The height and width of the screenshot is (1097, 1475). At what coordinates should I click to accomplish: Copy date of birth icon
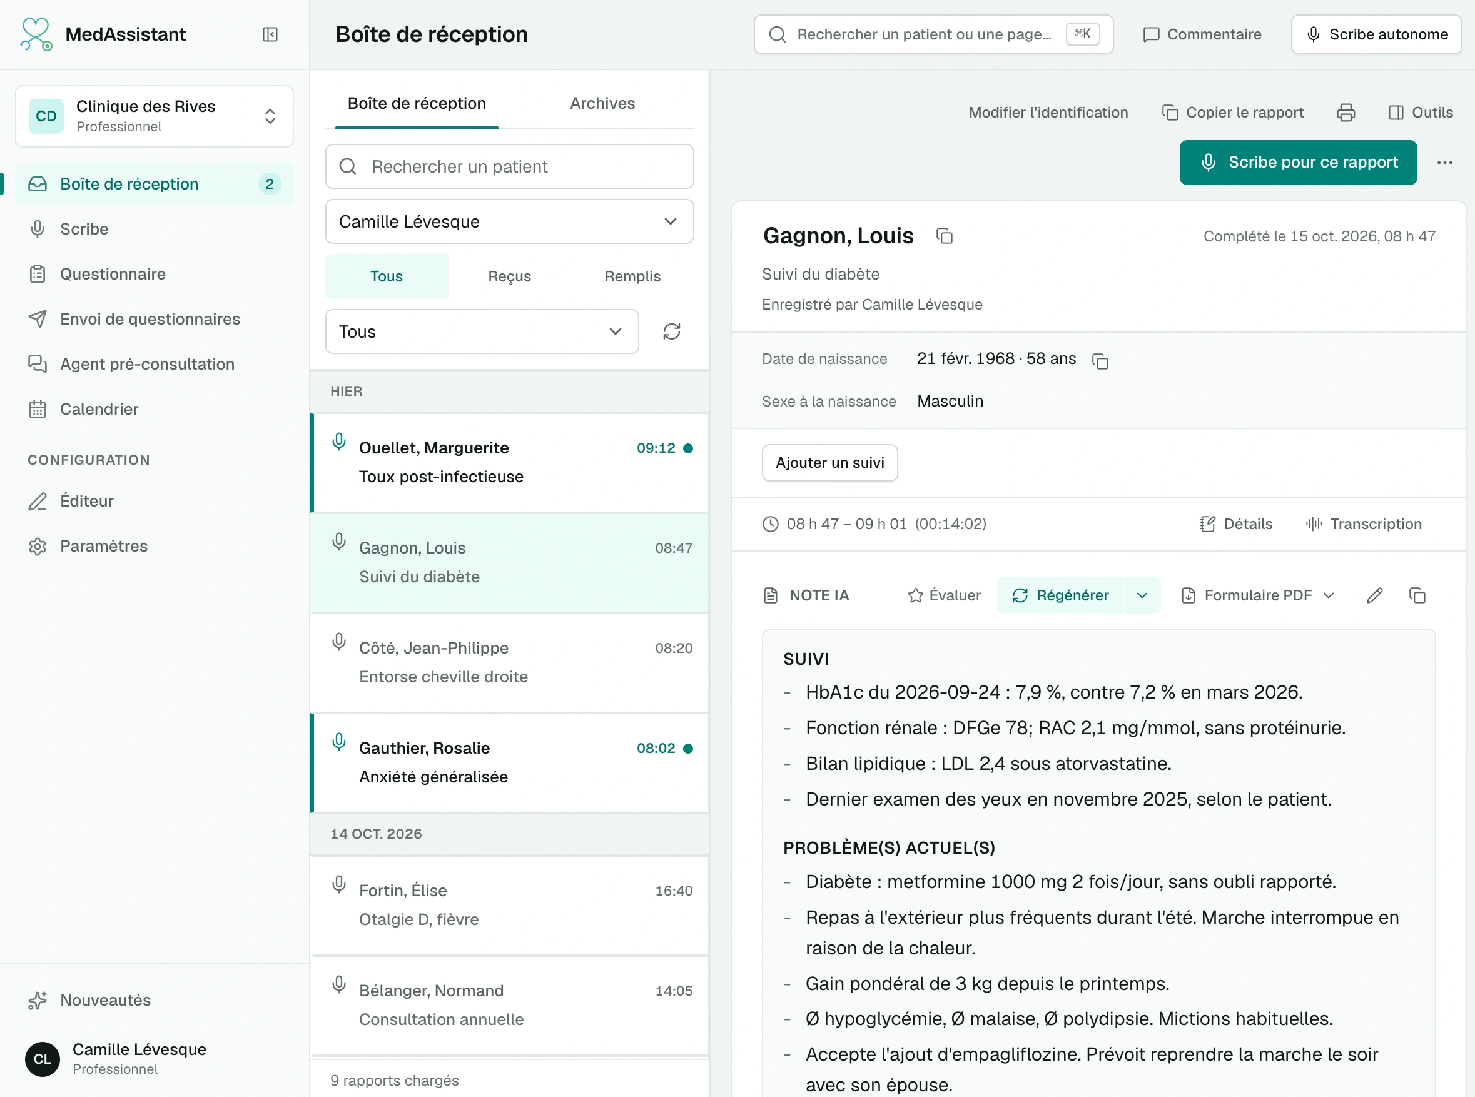click(1100, 361)
